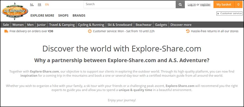Click the Log in link
Image resolution: width=244 pixels, height=107 pixels.
coord(192,5)
